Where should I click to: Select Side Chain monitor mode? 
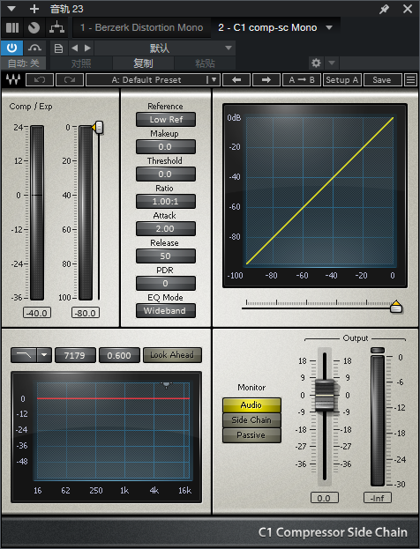coord(251,420)
